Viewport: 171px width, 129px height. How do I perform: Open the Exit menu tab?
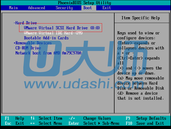click(107, 8)
